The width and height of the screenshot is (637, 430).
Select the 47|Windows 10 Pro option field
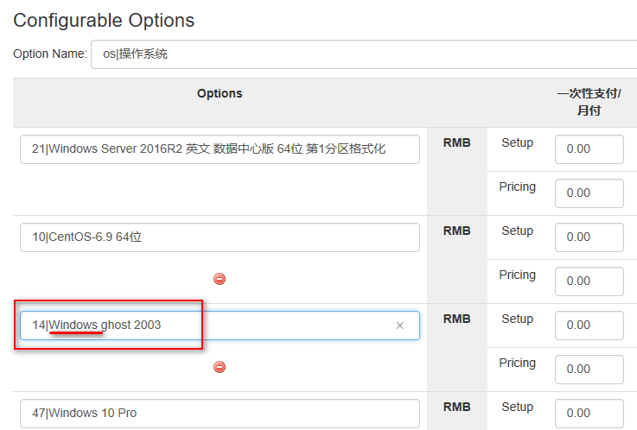[220, 414]
